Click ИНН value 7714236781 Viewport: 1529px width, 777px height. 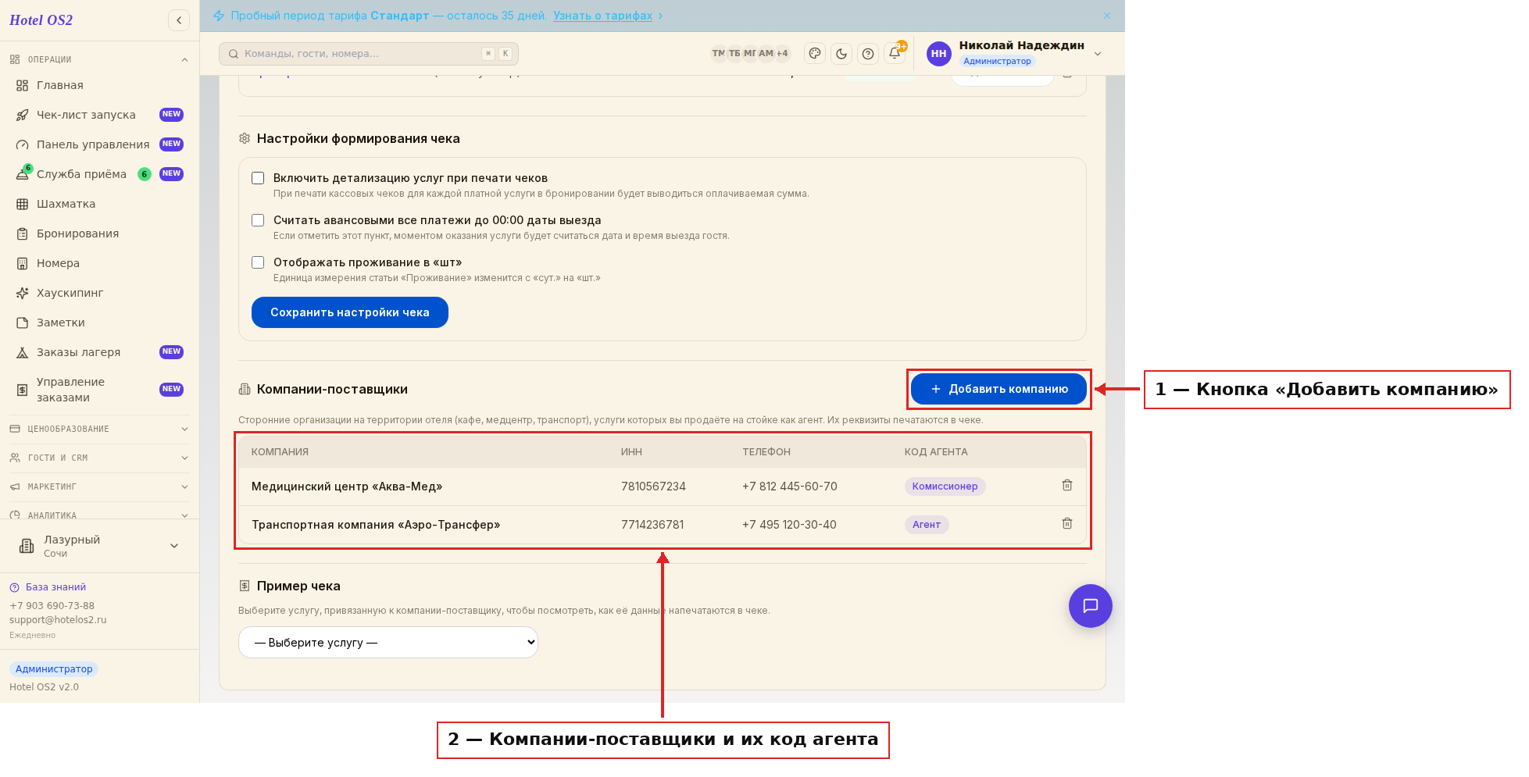point(652,525)
